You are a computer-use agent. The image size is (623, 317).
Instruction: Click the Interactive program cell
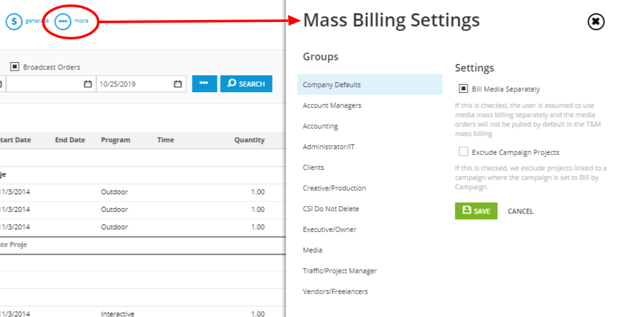[118, 313]
